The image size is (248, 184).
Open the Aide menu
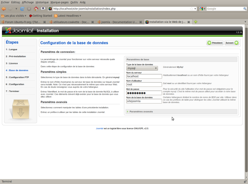82,2
